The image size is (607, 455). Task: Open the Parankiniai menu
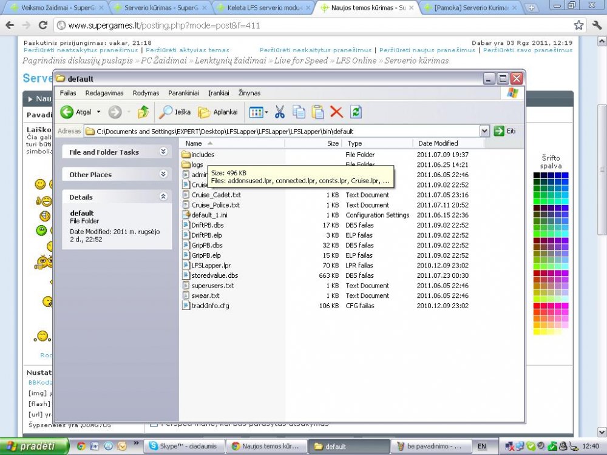(183, 93)
